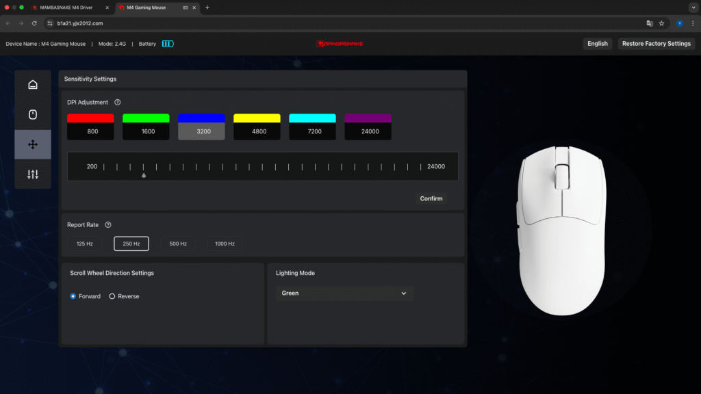Click the Mambasnake logo
The image size is (701, 394).
340,44
